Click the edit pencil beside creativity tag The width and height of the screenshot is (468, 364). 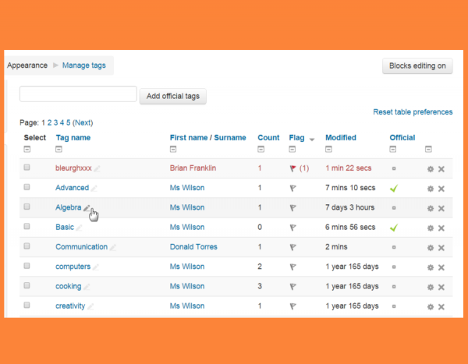coord(90,307)
